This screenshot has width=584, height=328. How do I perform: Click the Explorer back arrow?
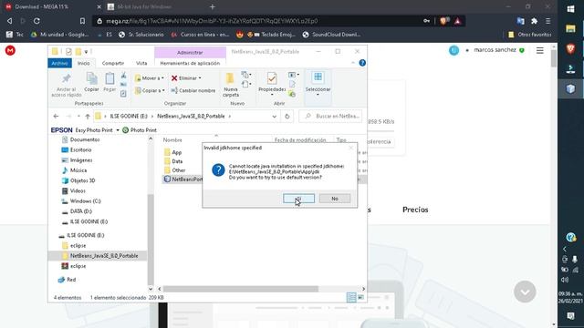pyautogui.click(x=56, y=117)
